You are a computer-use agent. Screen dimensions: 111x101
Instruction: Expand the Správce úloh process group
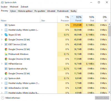2,78
